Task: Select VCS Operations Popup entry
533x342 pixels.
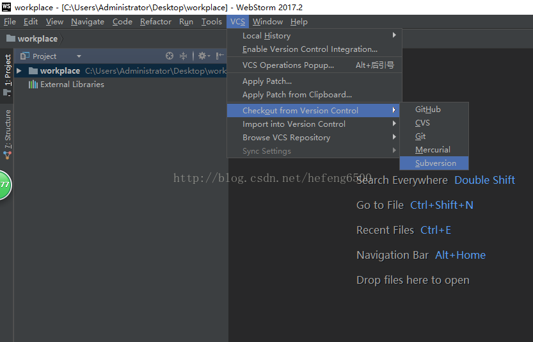Action: pyautogui.click(x=314, y=65)
